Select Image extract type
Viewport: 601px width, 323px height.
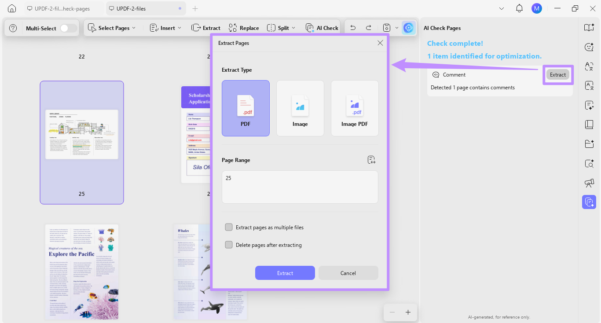click(300, 108)
